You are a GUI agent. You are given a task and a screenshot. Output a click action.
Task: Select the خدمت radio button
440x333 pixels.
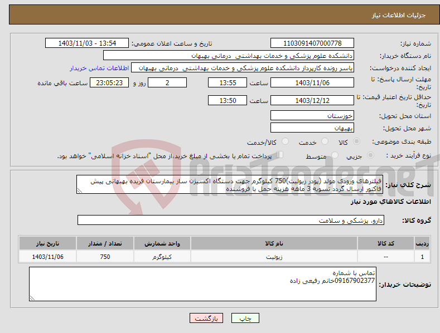pos(325,141)
